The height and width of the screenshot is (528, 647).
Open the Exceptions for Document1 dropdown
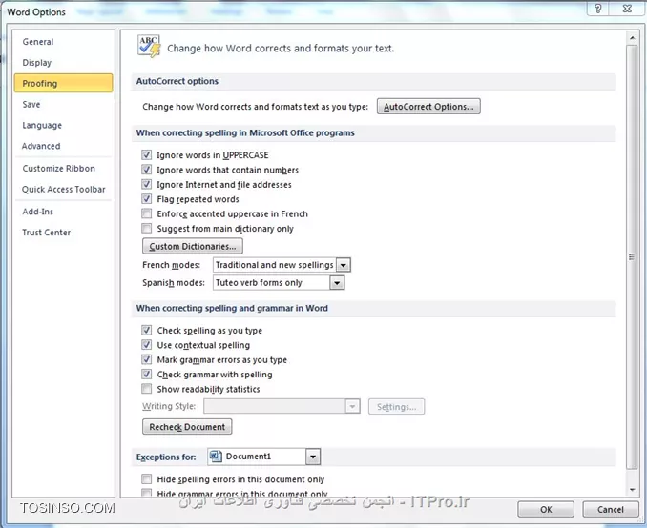pos(313,457)
